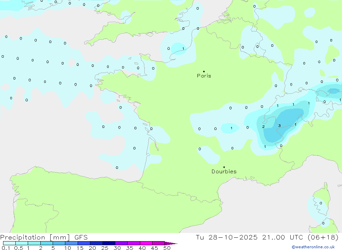Click the legend arrow tip above 50
Image resolution: width=342 pixels, height=250 pixels.
[x=171, y=244]
